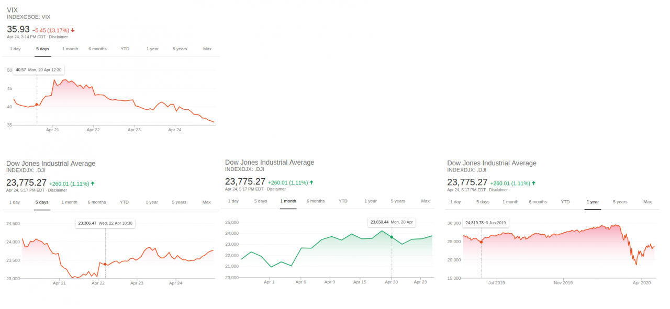This screenshot has height=309, width=670.
Task: Switch the Dow Jones 1-month chart to 1 day
Action: [x=233, y=201]
